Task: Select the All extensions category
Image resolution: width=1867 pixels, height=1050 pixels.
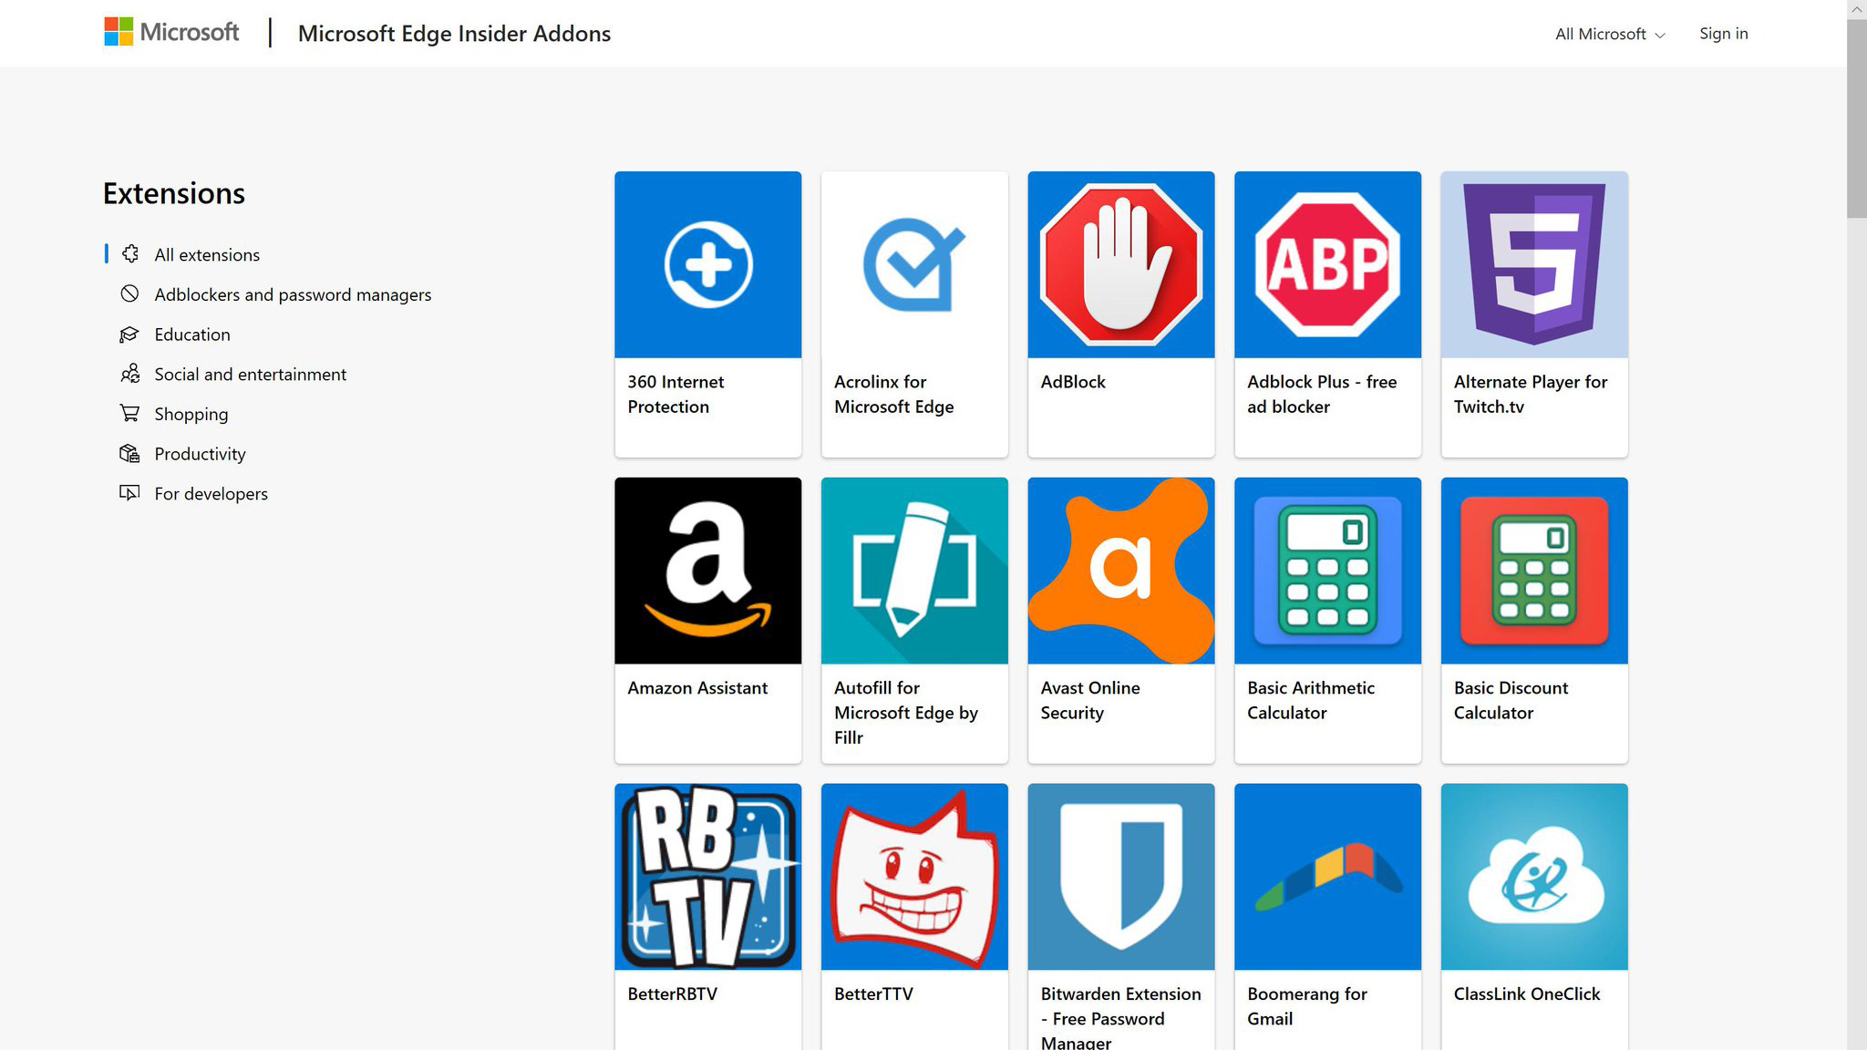Action: pyautogui.click(x=207, y=255)
